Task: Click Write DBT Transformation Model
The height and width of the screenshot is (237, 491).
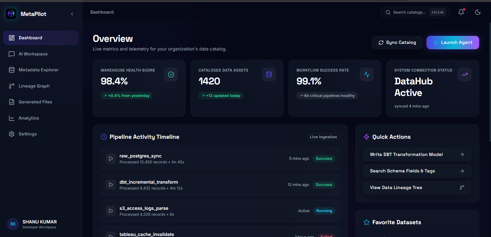Action: click(417, 154)
